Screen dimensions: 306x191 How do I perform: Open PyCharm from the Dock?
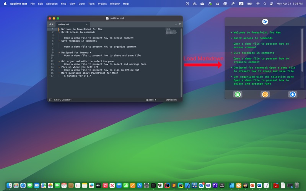(181, 185)
